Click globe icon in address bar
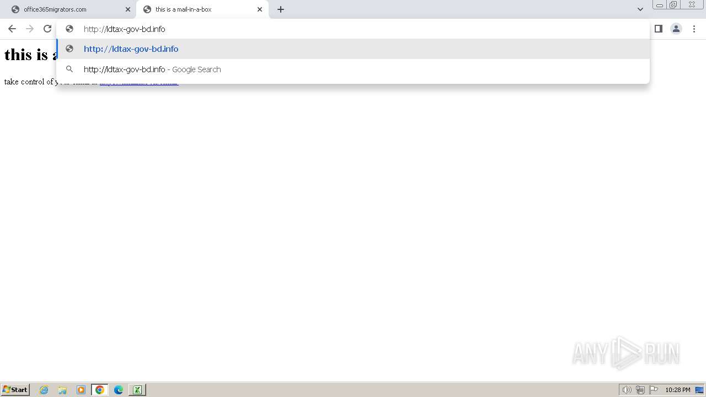Image resolution: width=706 pixels, height=397 pixels. [69, 29]
